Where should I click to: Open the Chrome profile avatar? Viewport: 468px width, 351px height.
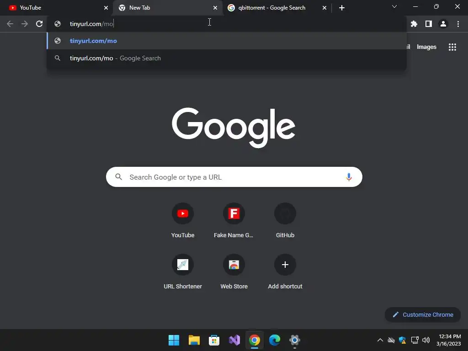443,24
